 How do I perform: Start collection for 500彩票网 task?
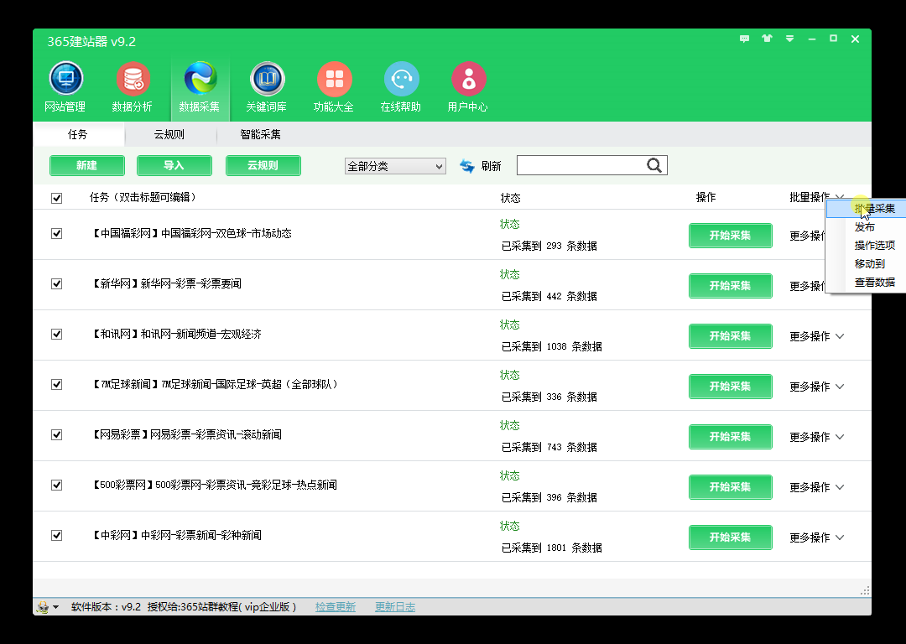(731, 487)
